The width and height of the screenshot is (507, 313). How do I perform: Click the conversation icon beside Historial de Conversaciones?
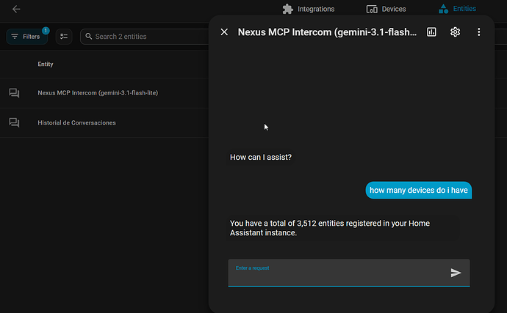click(x=14, y=122)
